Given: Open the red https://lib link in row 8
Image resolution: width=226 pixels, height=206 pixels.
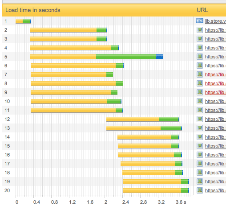Looking at the screenshot, I should [x=215, y=83].
